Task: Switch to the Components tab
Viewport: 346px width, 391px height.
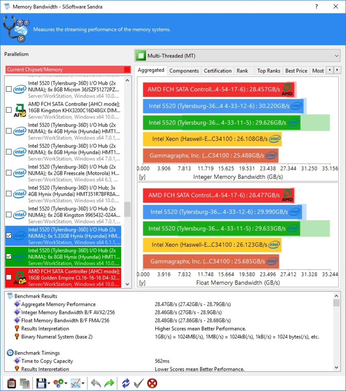Action: 184,71
